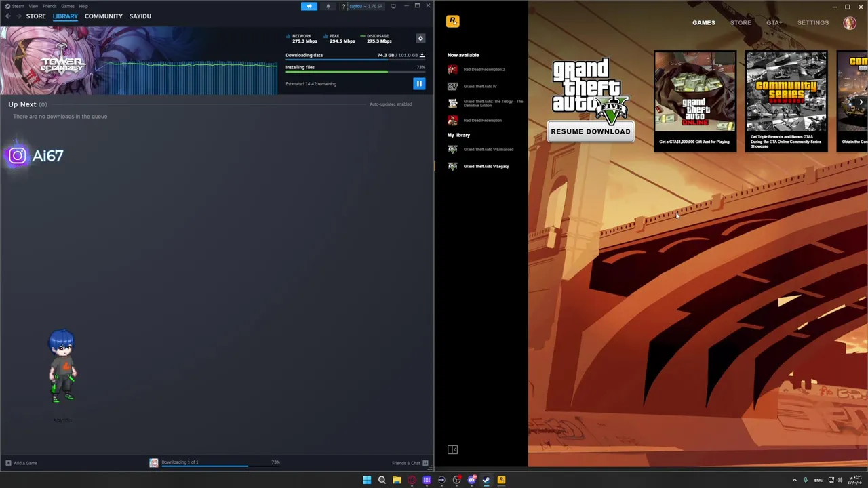Open Steam COMMUNITY tab

(x=104, y=16)
